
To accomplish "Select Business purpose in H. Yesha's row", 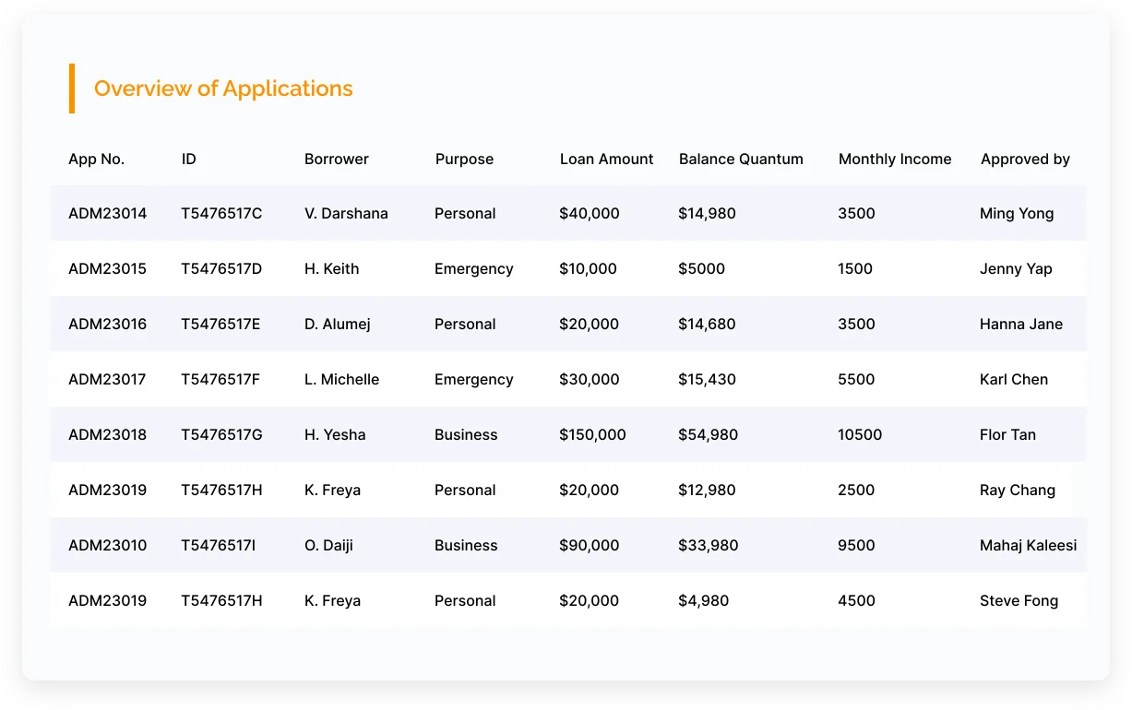I will 466,434.
